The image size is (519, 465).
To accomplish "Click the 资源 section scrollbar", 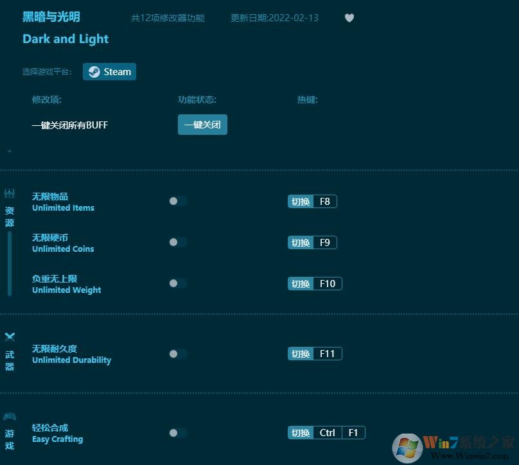I will [x=10, y=263].
